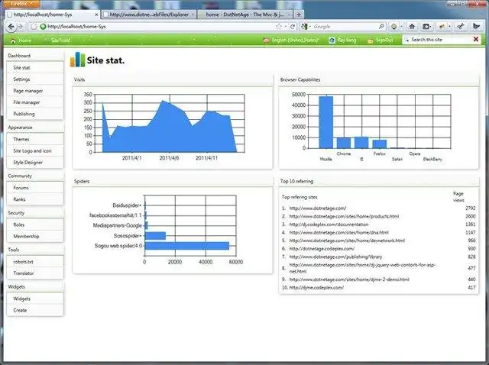Click the browser forward arrow button
Screen dimensions: 489x365
21,27
